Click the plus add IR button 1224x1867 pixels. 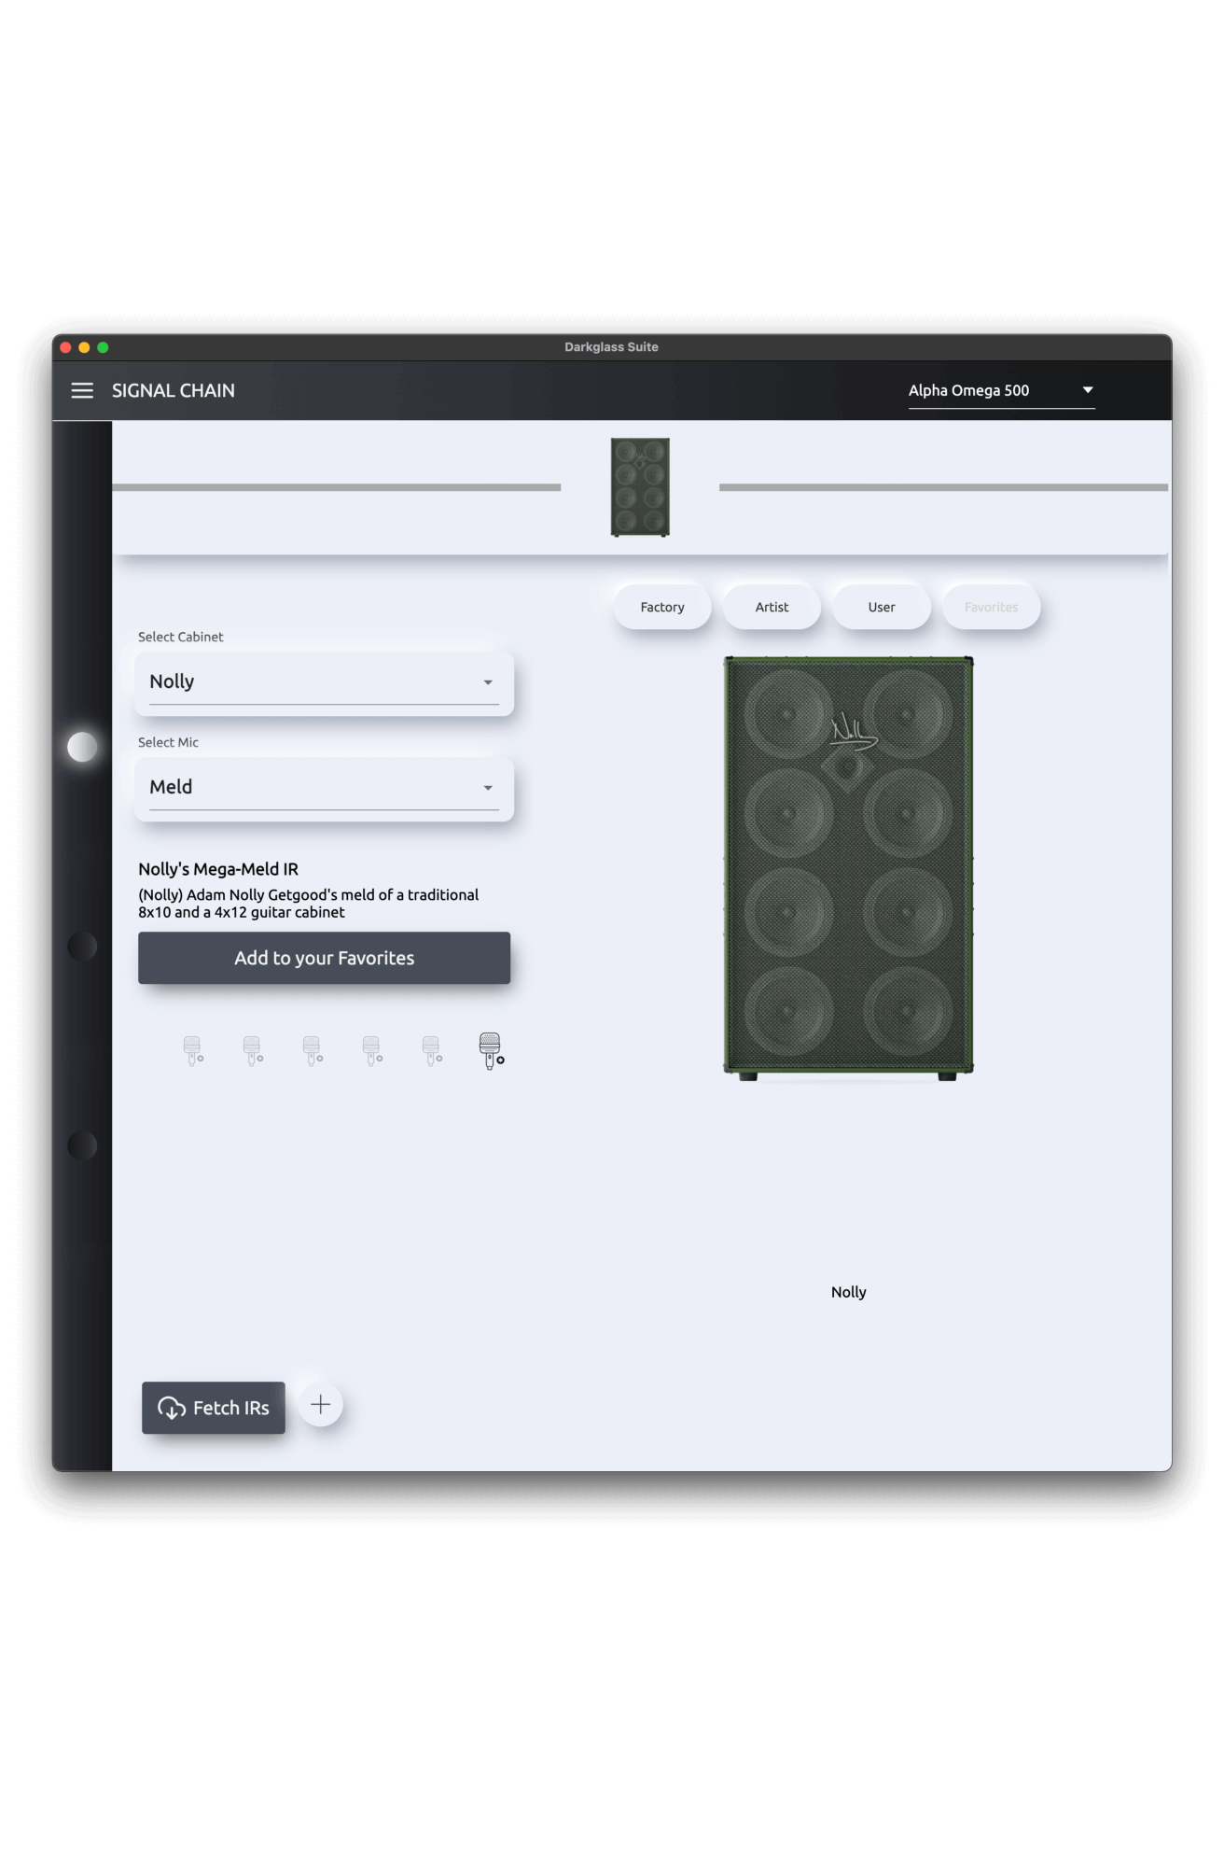tap(321, 1405)
